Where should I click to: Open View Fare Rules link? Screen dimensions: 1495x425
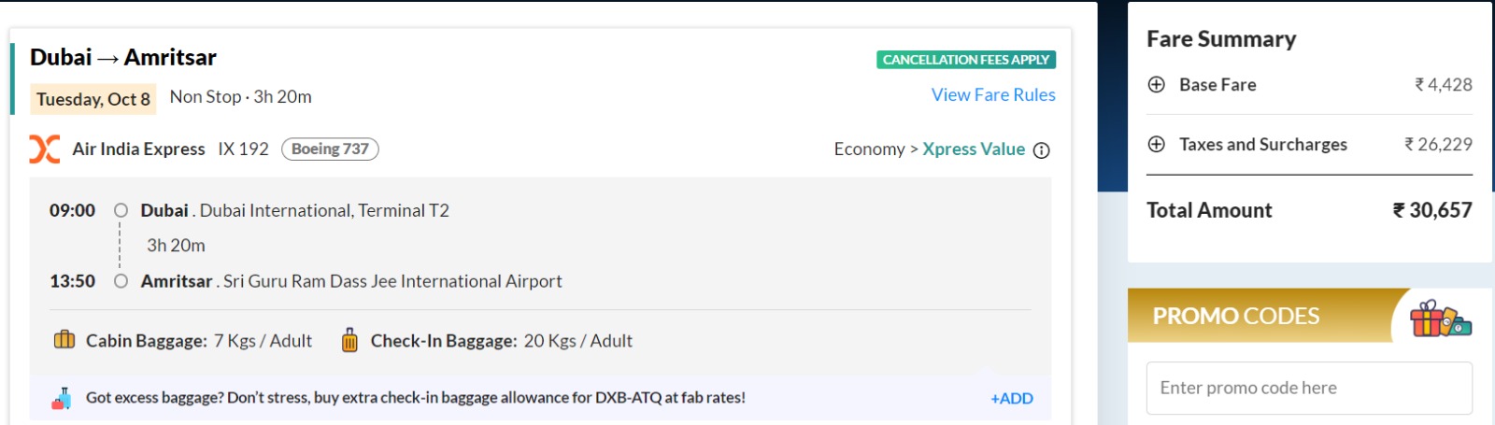click(x=993, y=95)
